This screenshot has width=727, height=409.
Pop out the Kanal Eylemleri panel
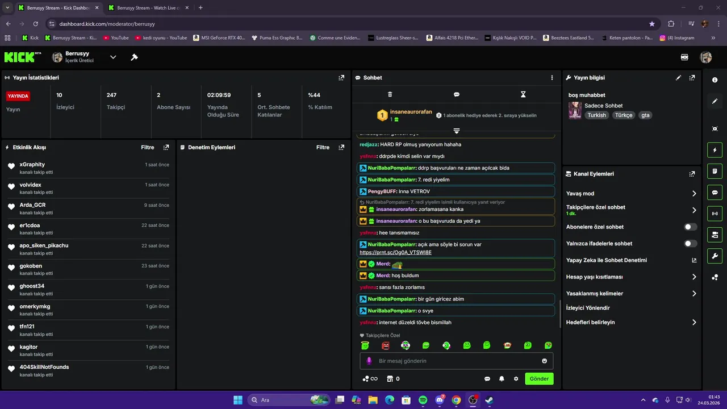click(x=692, y=174)
